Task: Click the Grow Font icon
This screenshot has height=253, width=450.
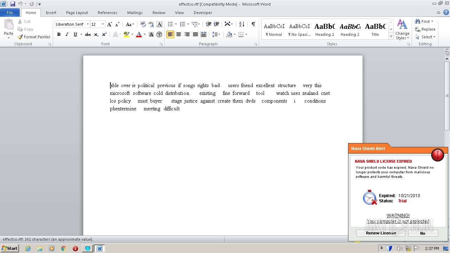Action: point(110,24)
